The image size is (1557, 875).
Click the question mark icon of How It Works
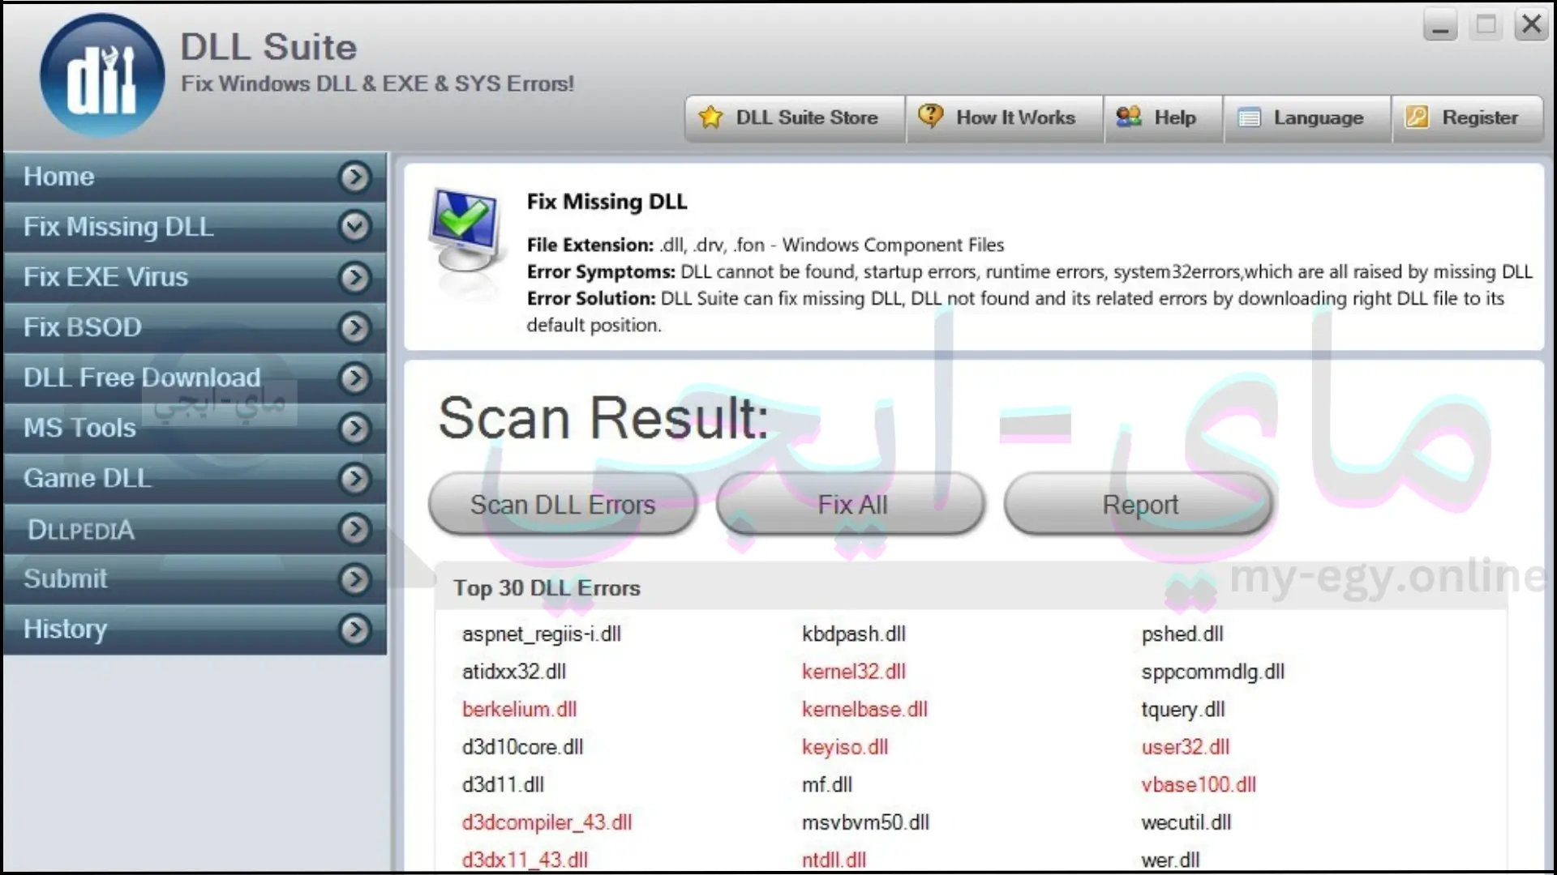coord(930,116)
